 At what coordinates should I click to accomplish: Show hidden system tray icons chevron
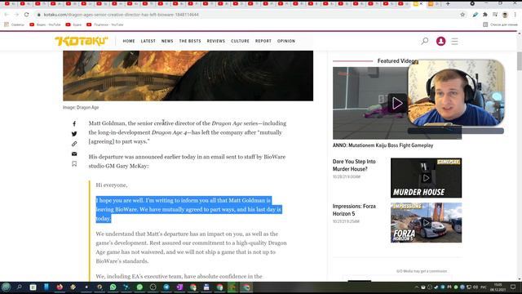(417, 287)
